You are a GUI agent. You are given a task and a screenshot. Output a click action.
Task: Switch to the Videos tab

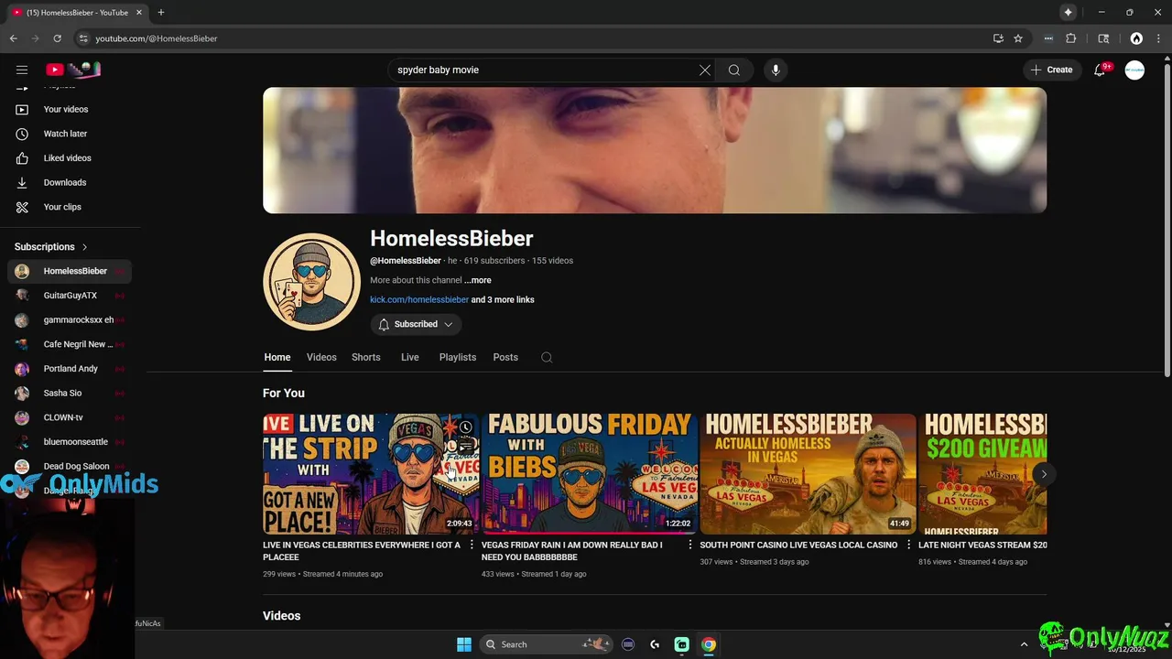click(321, 358)
